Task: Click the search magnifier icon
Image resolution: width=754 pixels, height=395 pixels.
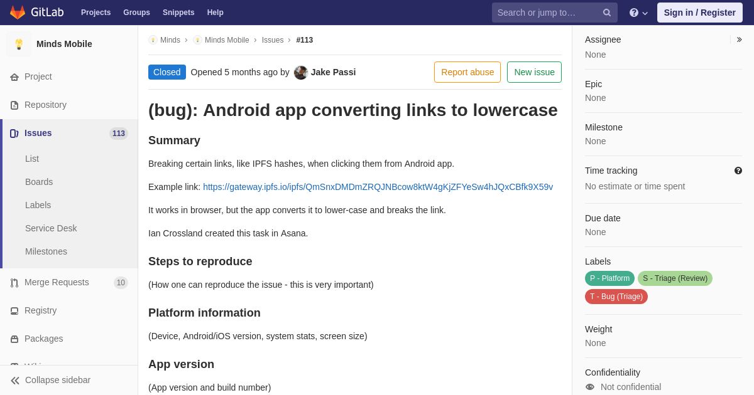Action: pos(606,13)
